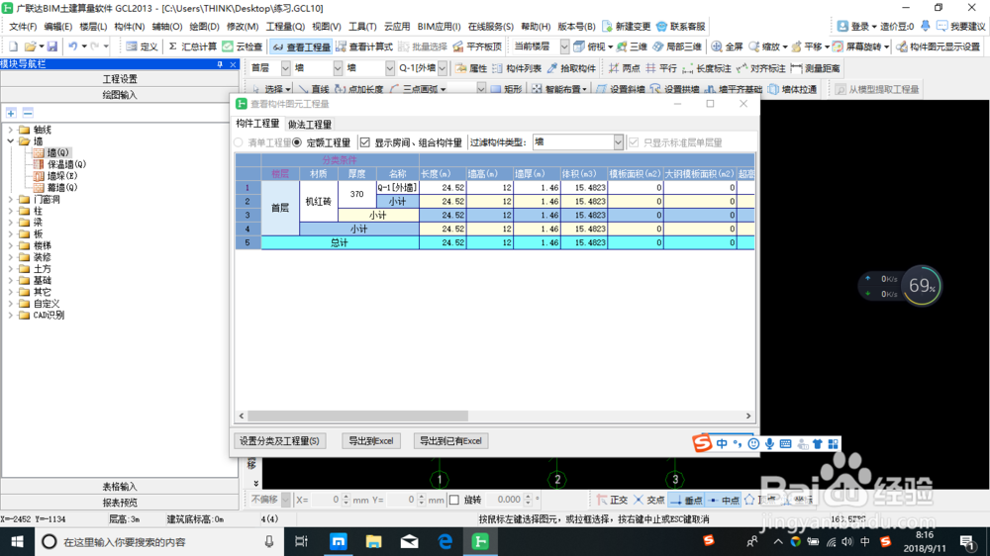Viewport: 990px width, 556px height.
Task: Click 全屏 full screen tool
Action: click(727, 46)
